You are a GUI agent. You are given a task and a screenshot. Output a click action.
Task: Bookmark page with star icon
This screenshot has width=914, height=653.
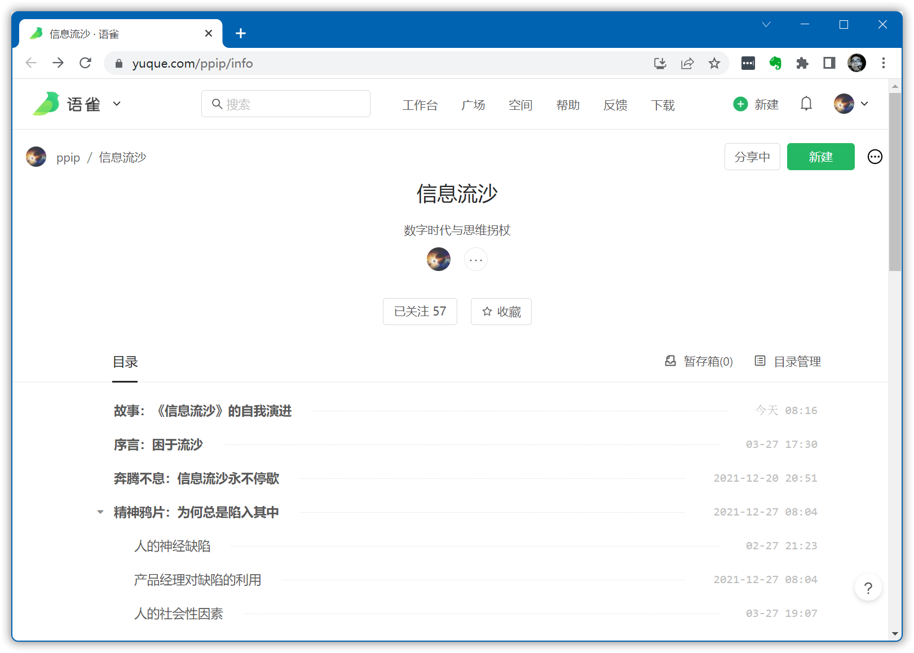[714, 63]
